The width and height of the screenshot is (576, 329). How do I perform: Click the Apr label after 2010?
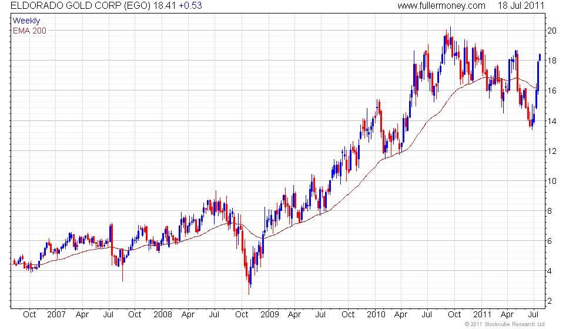pos(401,315)
